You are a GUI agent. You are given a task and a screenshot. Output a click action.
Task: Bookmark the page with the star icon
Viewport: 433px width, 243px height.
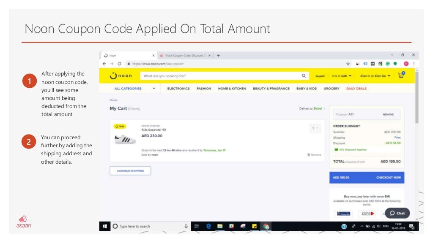[348, 64]
